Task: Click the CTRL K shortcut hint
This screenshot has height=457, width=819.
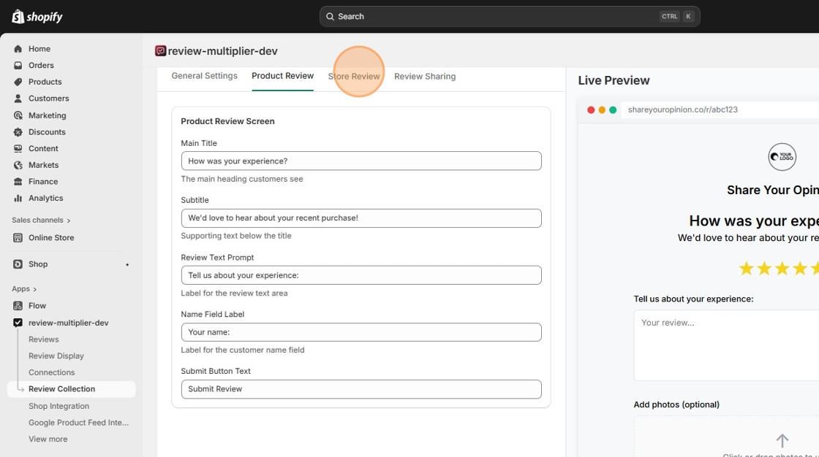Action: click(678, 17)
